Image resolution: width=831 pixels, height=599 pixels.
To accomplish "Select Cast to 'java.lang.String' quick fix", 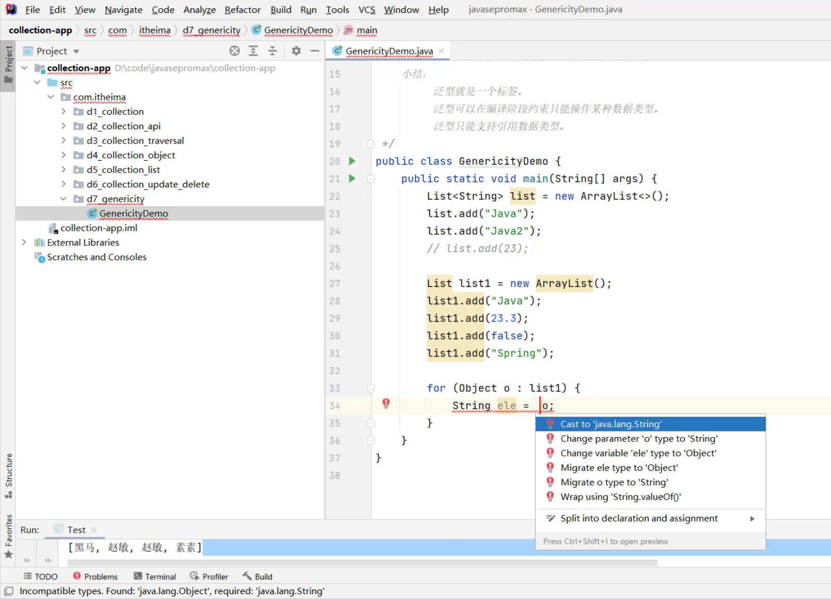I will [x=610, y=424].
